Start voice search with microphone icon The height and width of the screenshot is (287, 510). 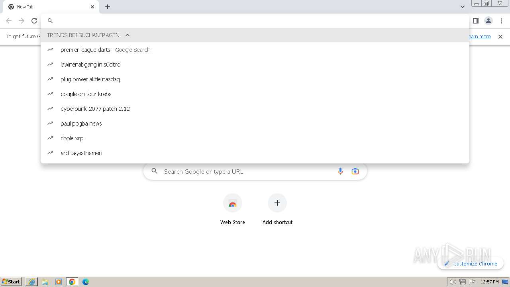pos(340,171)
